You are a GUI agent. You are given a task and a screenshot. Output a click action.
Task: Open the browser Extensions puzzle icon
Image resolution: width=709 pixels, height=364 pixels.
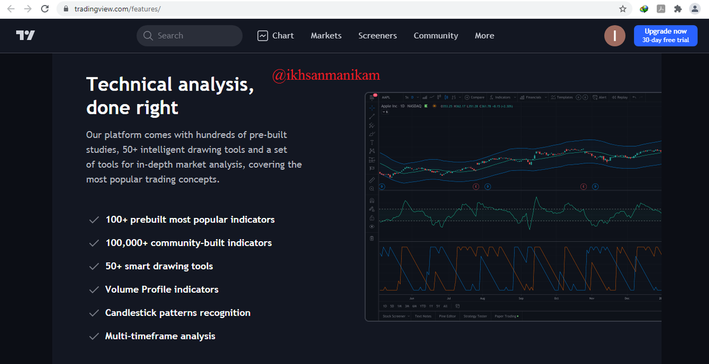tap(678, 9)
